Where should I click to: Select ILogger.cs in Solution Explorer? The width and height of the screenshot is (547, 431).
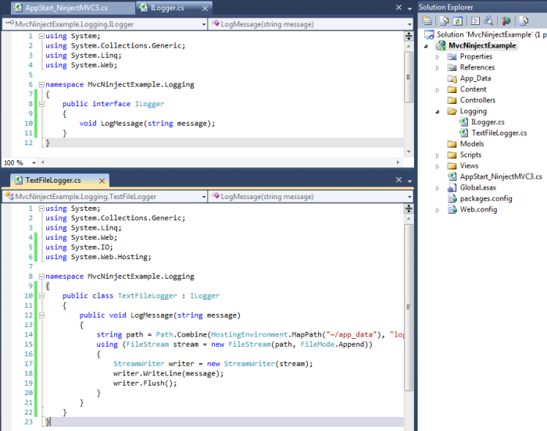[x=488, y=122]
